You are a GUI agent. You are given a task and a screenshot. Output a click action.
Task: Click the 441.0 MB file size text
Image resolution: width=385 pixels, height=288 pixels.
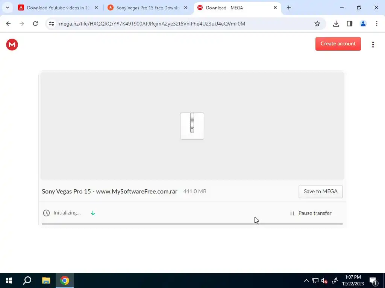(195, 192)
